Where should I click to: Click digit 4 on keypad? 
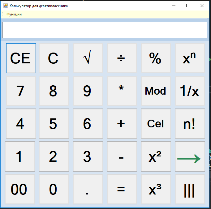(21, 124)
